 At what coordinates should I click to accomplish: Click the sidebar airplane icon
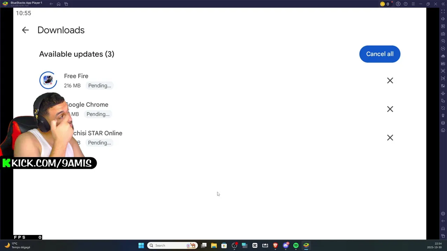(x=443, y=93)
